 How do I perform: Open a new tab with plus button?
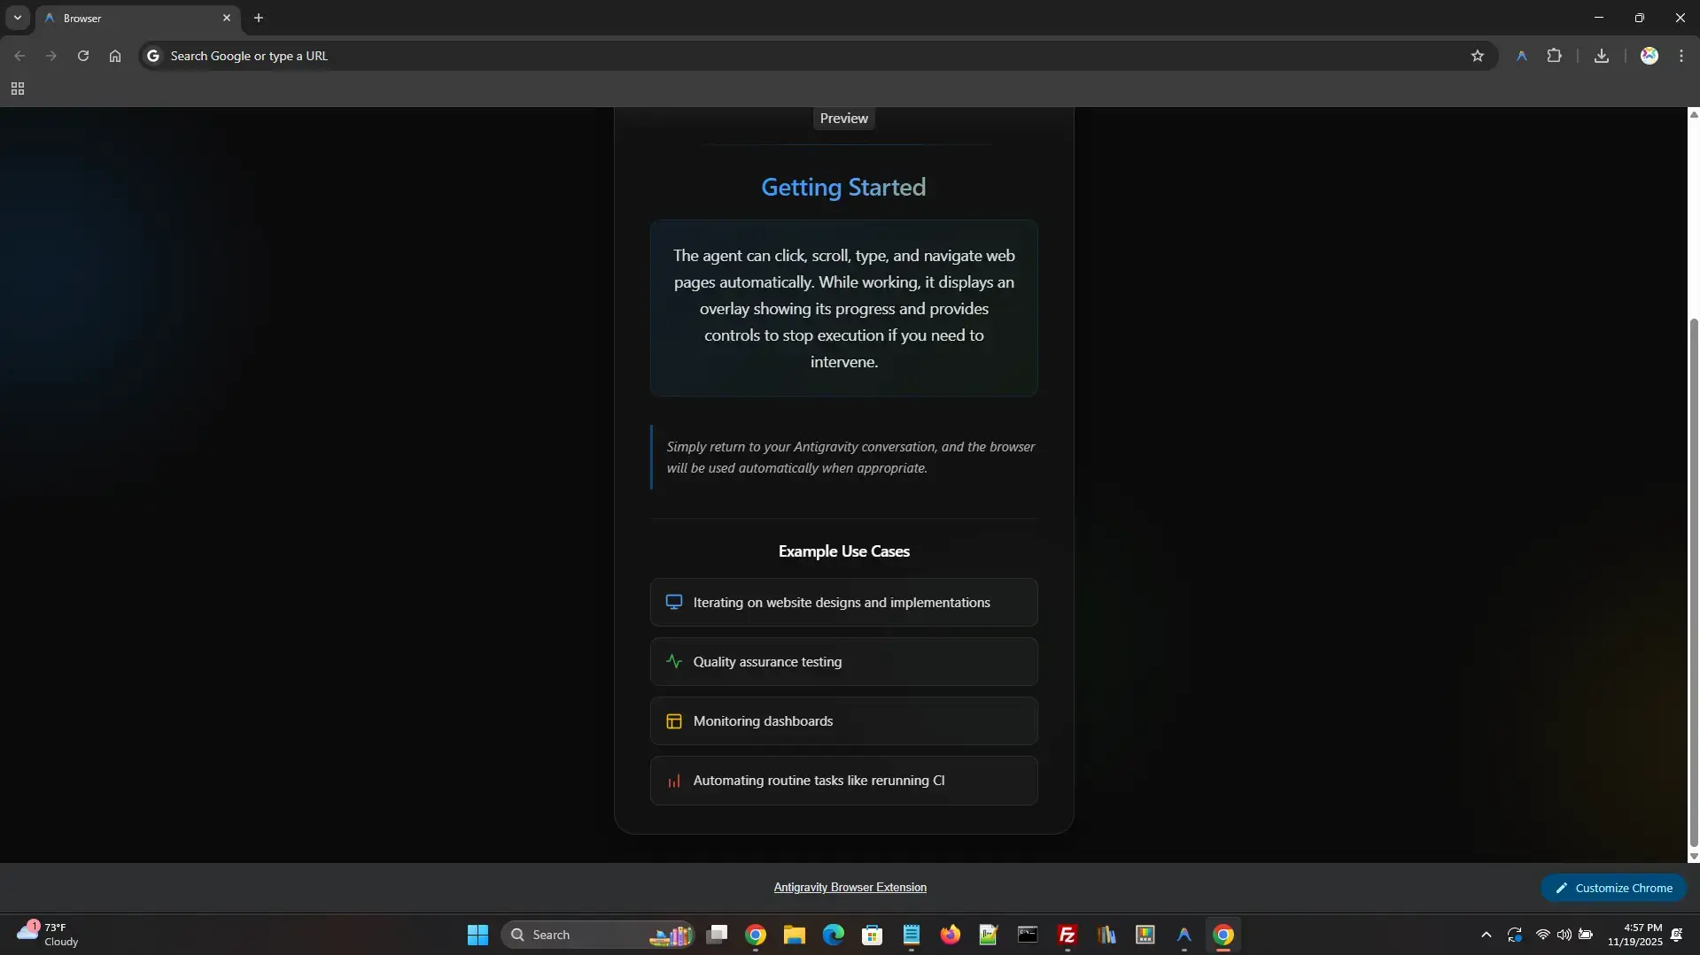pos(259,18)
